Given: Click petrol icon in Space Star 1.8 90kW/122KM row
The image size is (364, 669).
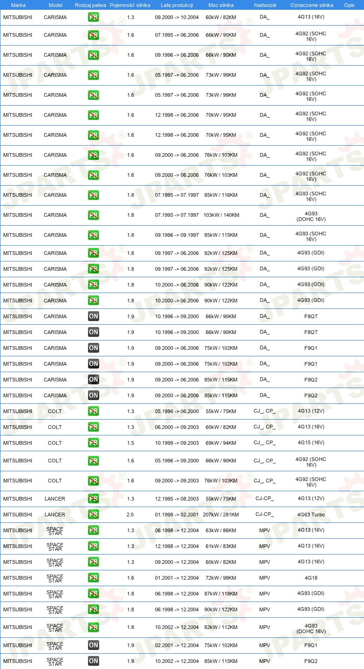Looking at the screenshot, I should pyautogui.click(x=94, y=609).
